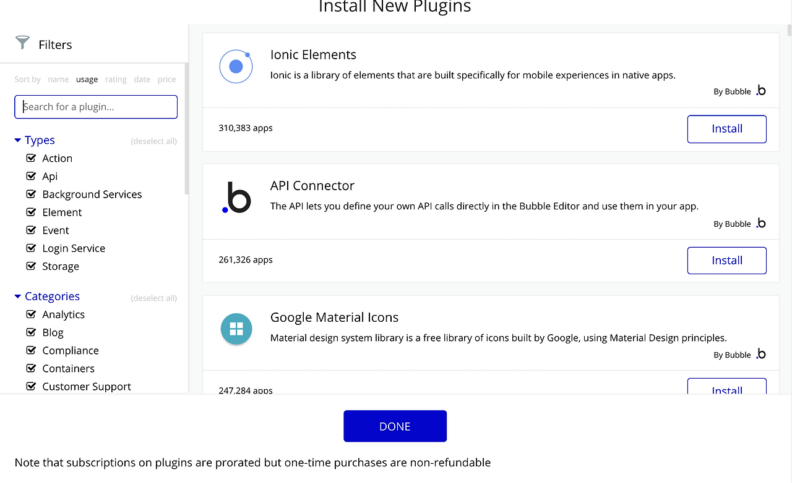Sort plugins by usage

click(87, 79)
